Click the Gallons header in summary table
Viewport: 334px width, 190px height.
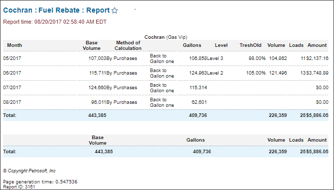[195, 140]
